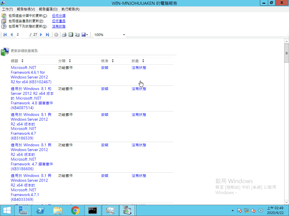This screenshot has width=289, height=216.
Task: Jump to the last report page
Action: (x=47, y=35)
